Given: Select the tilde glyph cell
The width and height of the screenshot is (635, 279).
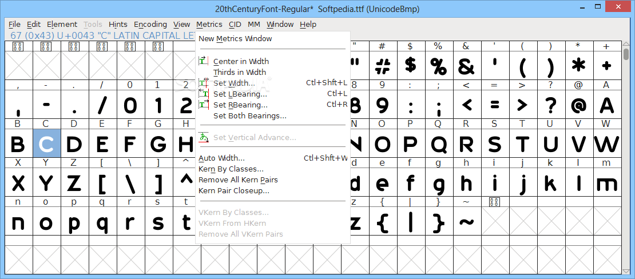Looking at the screenshot, I should [x=466, y=221].
